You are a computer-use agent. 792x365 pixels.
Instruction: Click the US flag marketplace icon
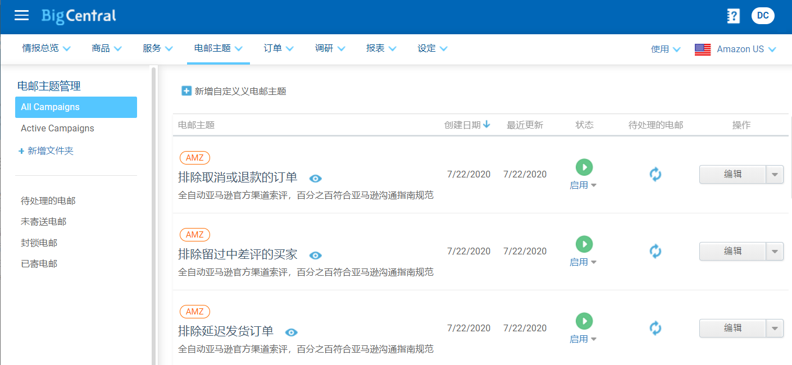coord(703,49)
